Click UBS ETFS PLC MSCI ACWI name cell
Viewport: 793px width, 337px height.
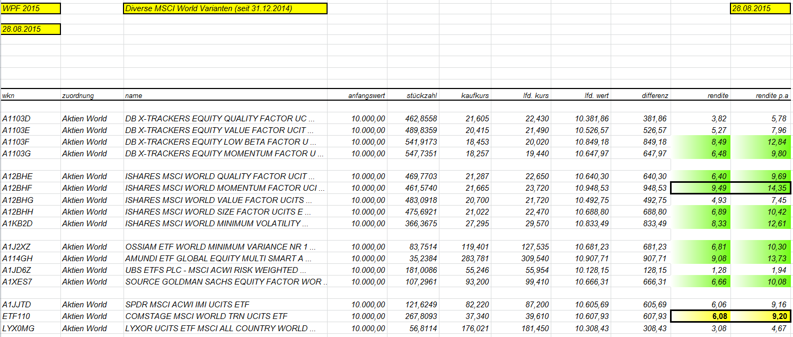[x=225, y=270]
